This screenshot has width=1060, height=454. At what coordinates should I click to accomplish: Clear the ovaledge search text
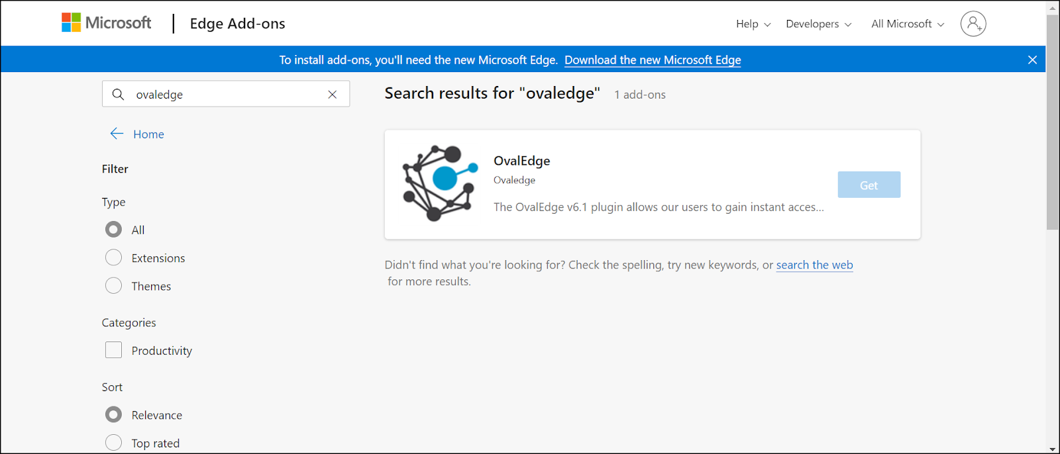coord(333,95)
